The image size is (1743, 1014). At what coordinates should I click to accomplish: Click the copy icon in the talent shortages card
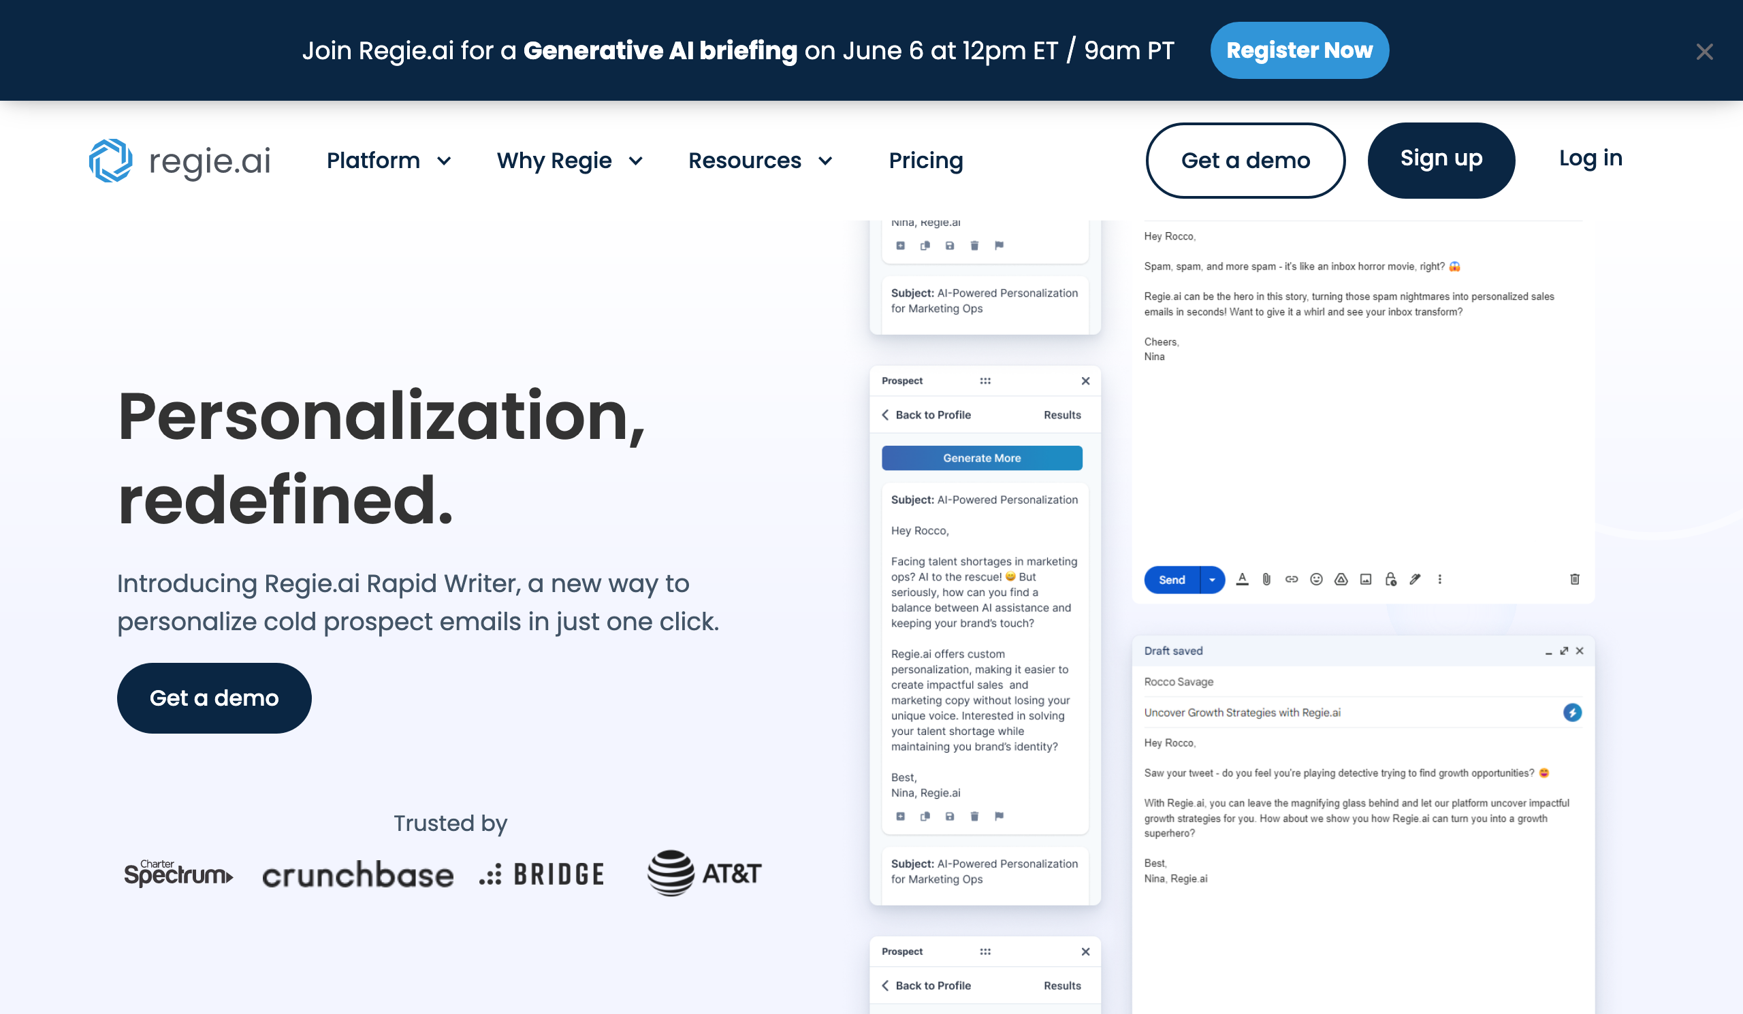coord(925,817)
